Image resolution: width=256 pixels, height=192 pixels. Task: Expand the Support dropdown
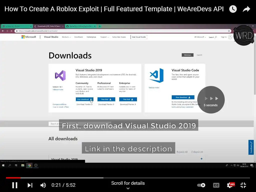(x=104, y=37)
